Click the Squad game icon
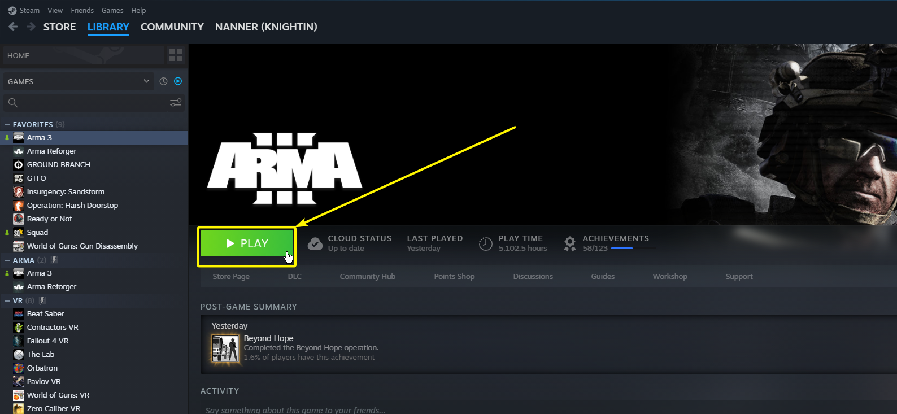The height and width of the screenshot is (414, 897). coord(19,233)
